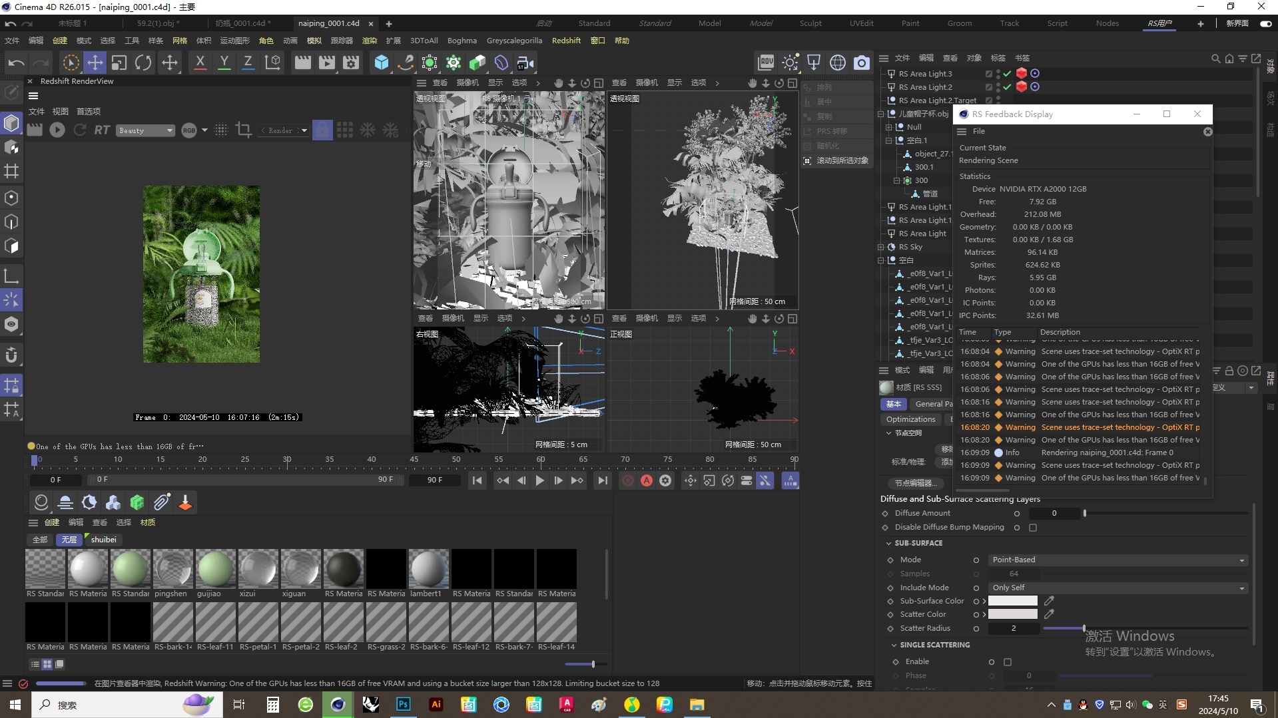Start the Redshift RenderView play button

pos(57,130)
